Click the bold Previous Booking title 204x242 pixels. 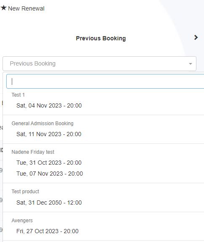coord(101,38)
